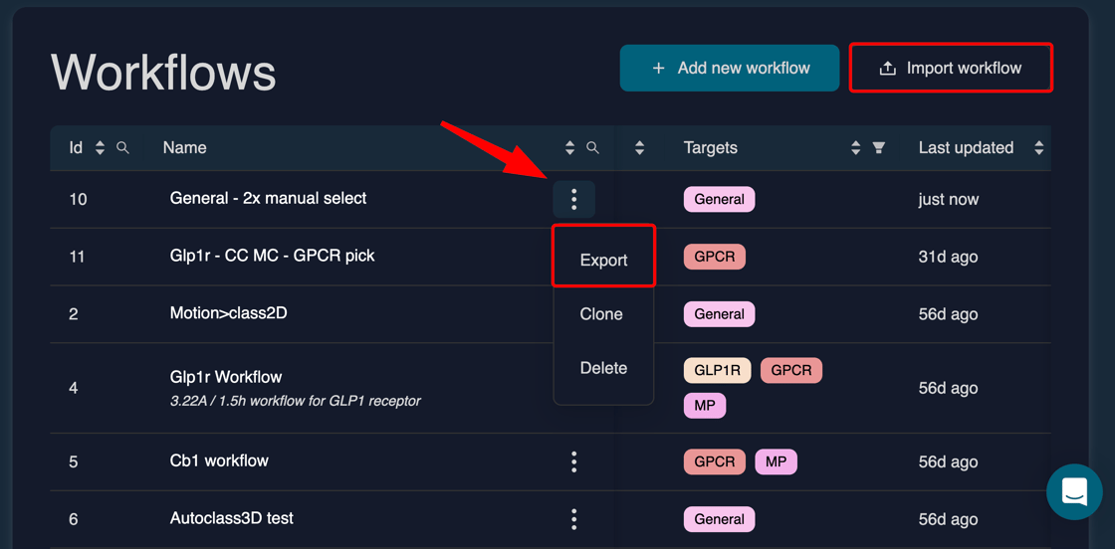Click General tag in Motion>class2D row

tap(719, 314)
